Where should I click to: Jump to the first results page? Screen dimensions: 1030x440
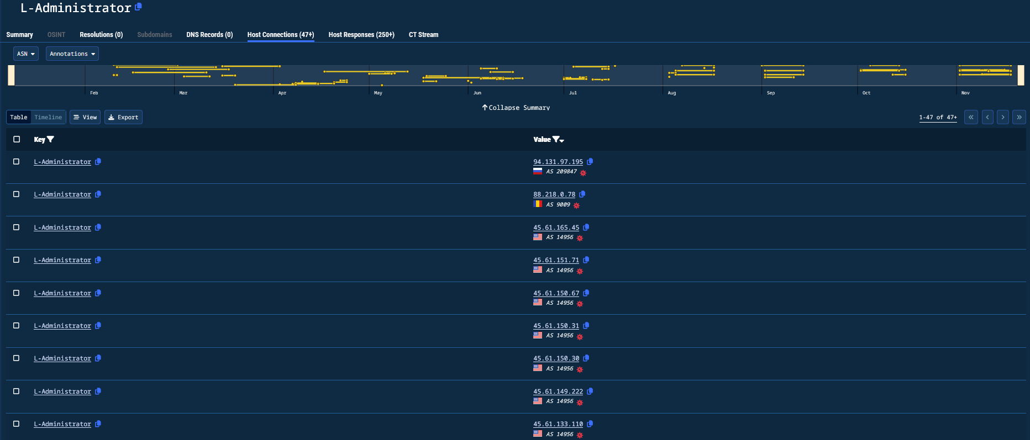tap(971, 117)
